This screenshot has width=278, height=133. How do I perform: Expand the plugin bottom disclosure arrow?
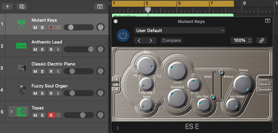click(118, 128)
